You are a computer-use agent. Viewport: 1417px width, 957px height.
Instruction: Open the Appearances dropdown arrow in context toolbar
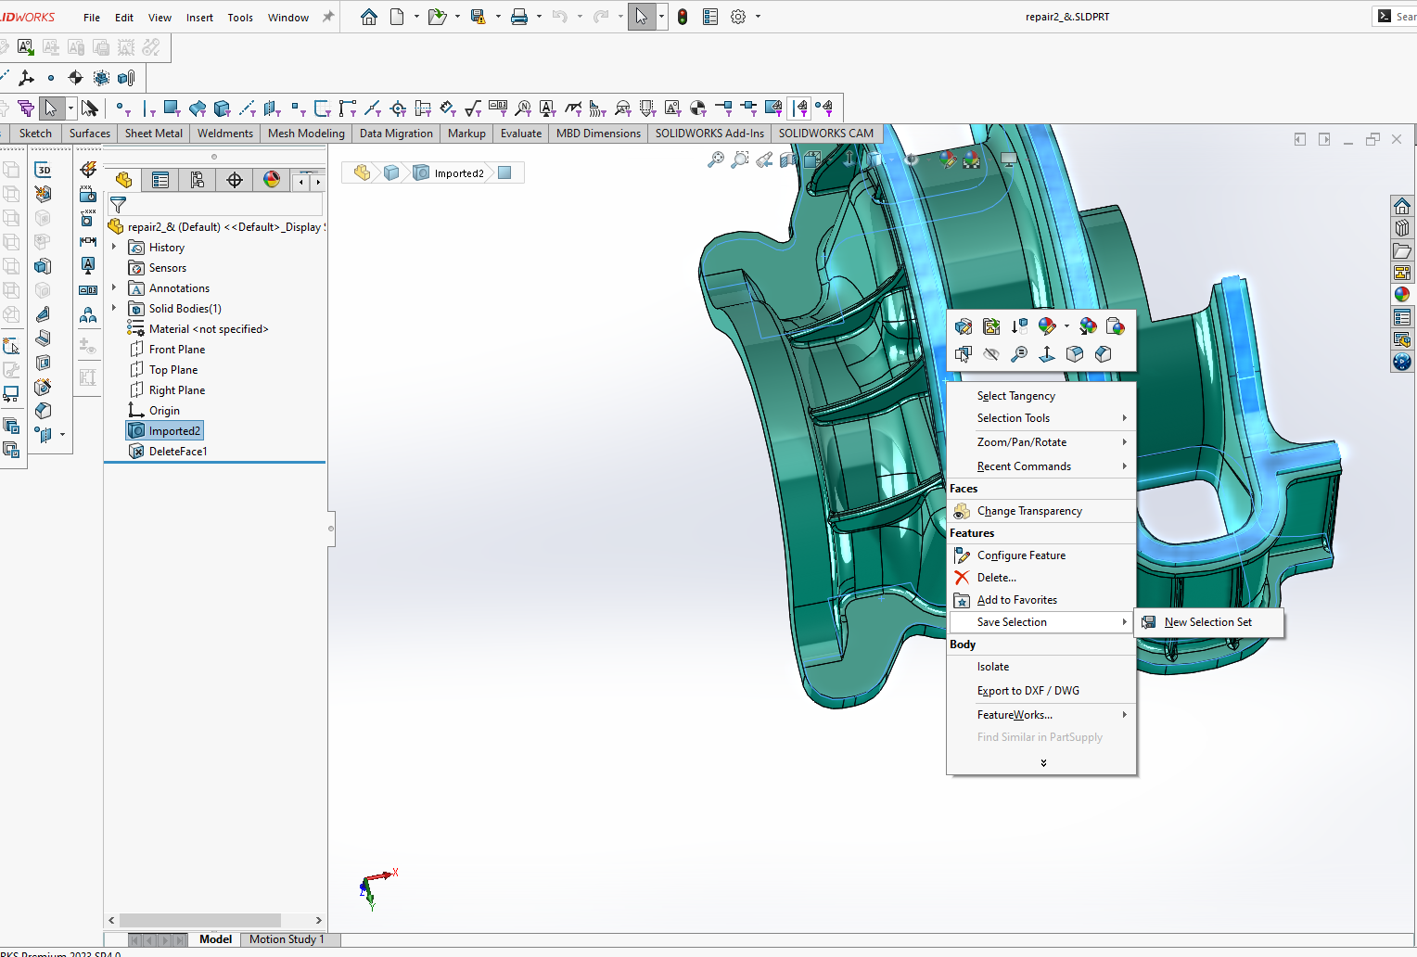click(1066, 326)
